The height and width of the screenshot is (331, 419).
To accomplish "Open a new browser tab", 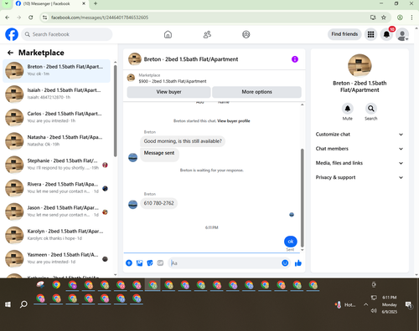I will click(96, 3).
